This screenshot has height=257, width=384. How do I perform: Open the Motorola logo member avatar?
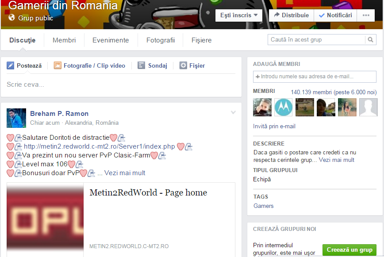click(283, 107)
